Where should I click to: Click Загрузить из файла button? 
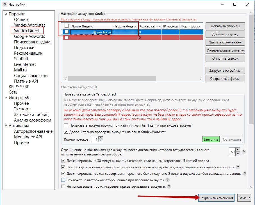click(x=225, y=71)
